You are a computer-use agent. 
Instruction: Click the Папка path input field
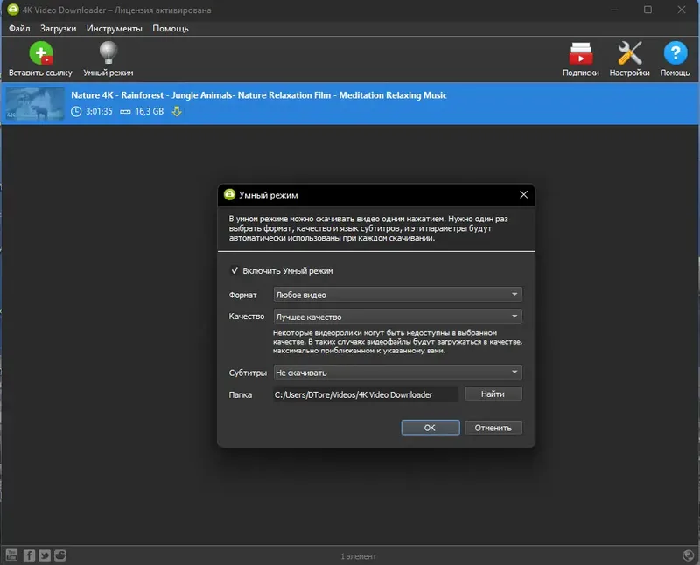click(366, 394)
